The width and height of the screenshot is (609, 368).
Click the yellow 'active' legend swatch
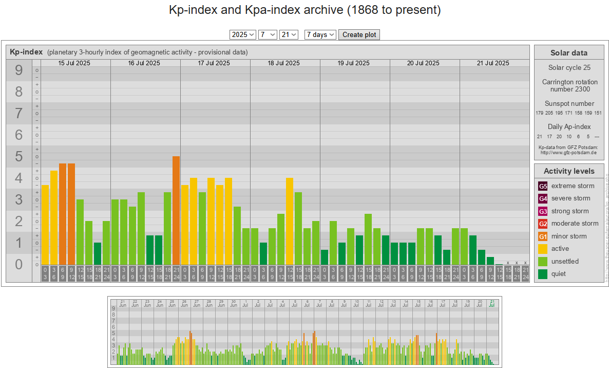(x=543, y=249)
